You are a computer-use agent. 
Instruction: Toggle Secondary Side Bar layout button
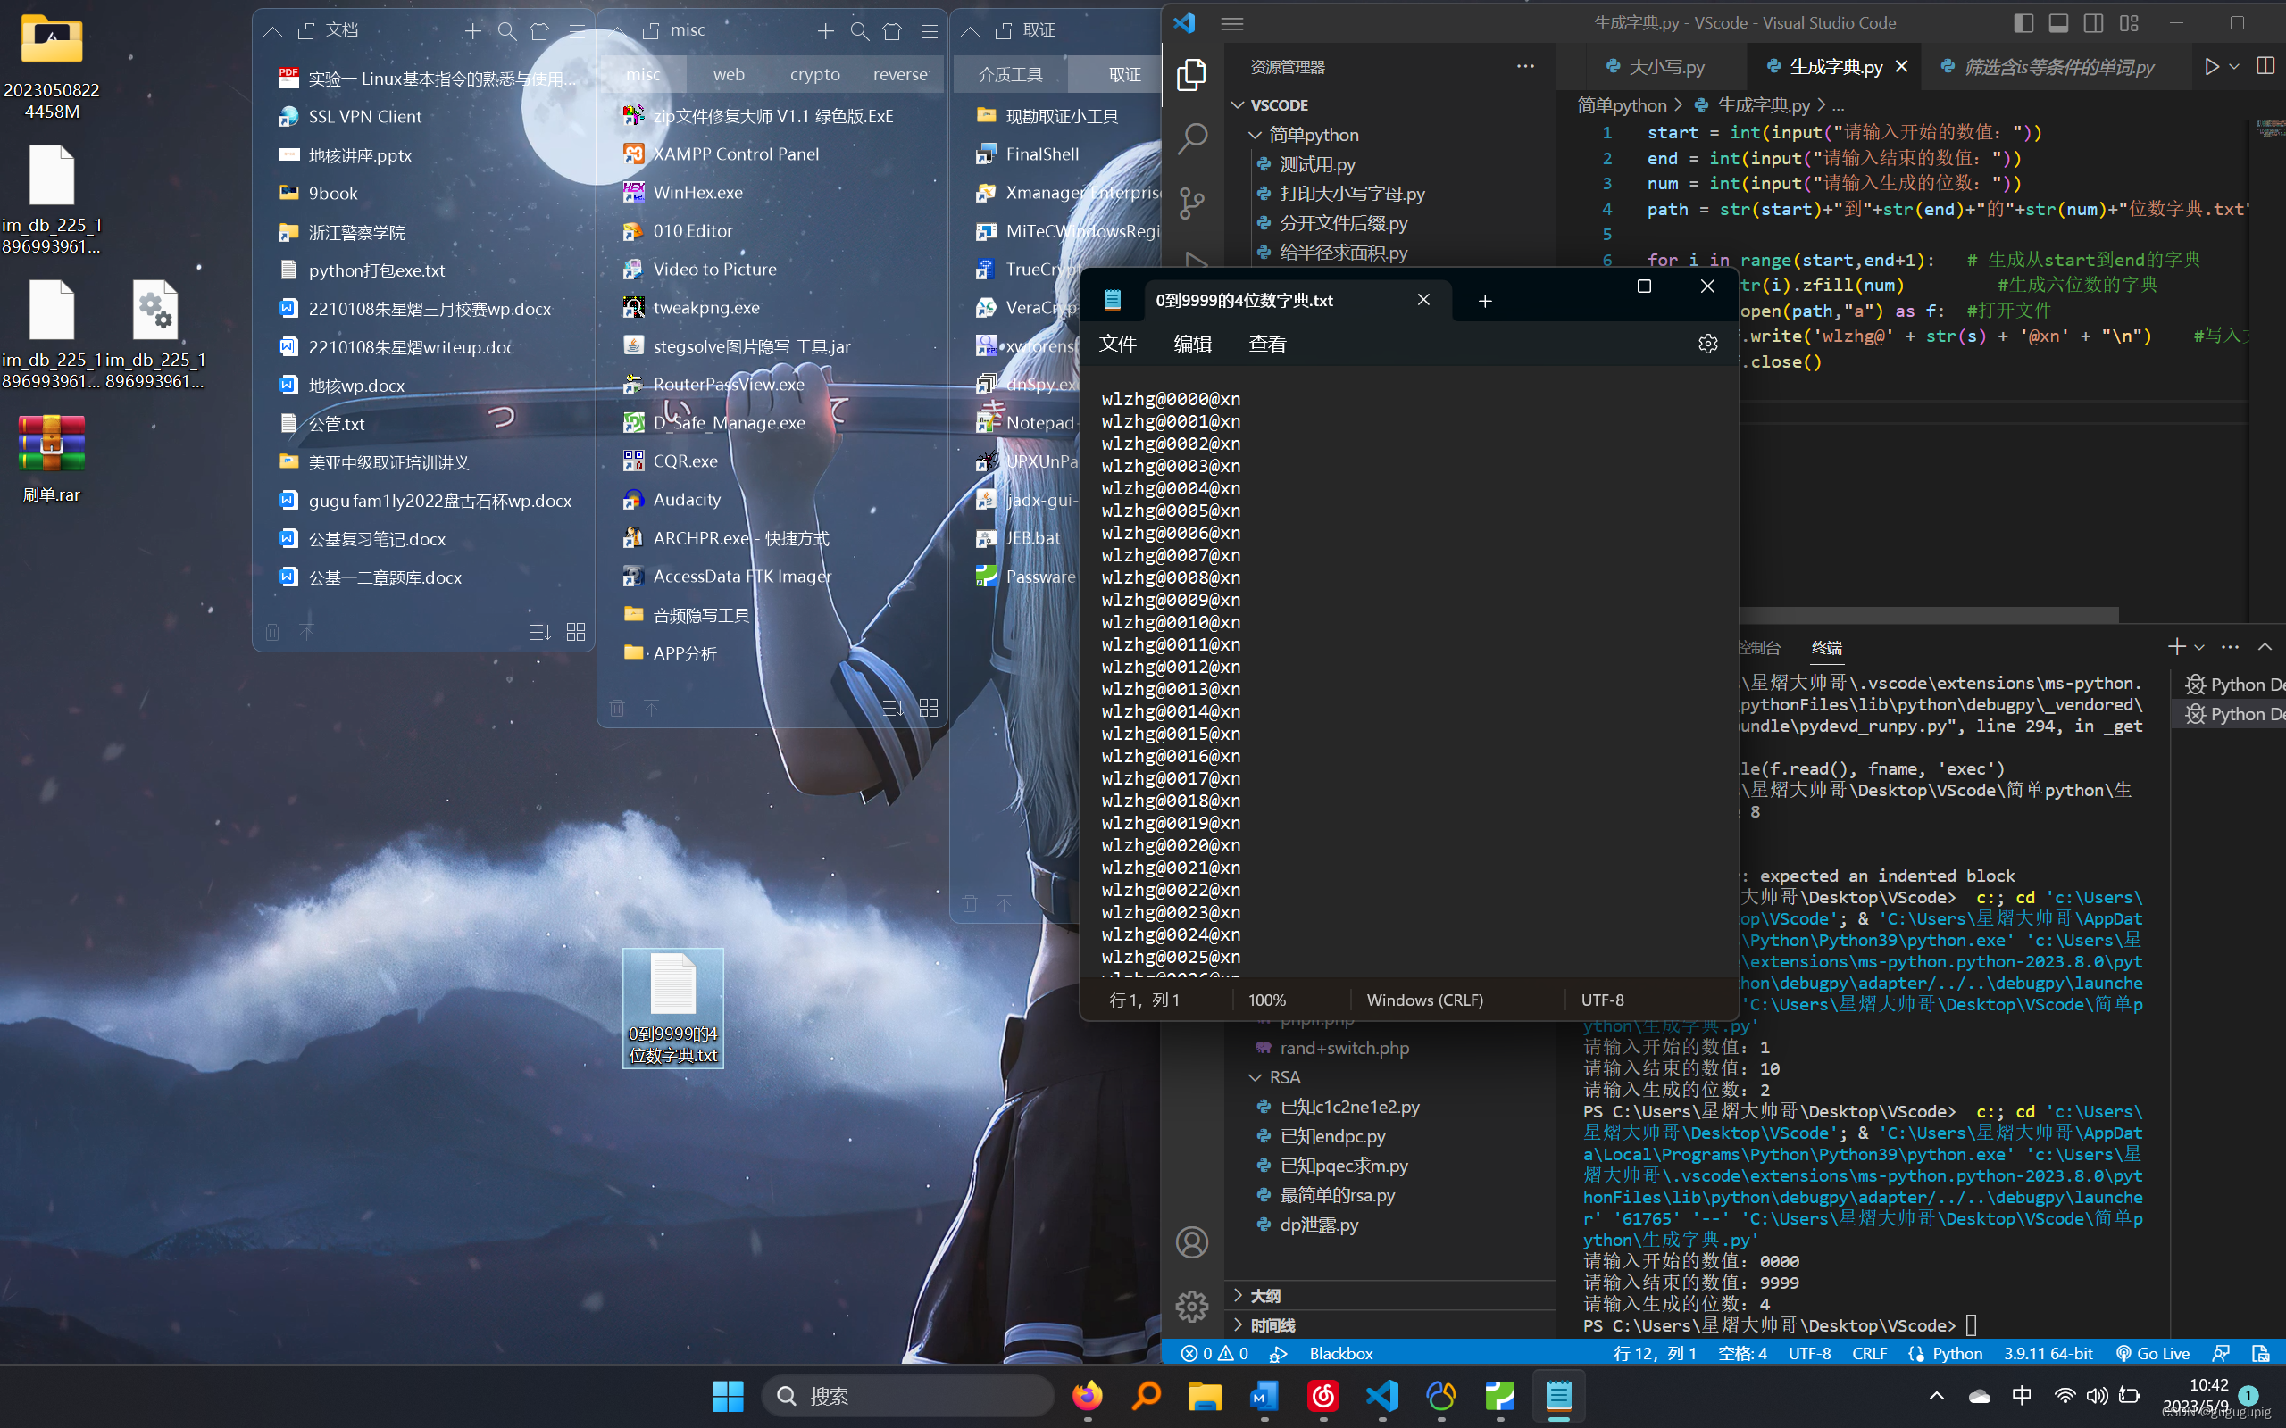tap(2093, 23)
